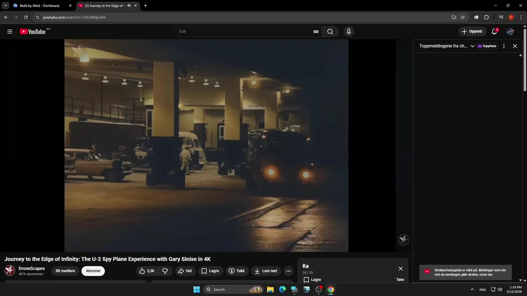The width and height of the screenshot is (527, 296).
Task: Go back to previous page
Action: click(x=6, y=17)
